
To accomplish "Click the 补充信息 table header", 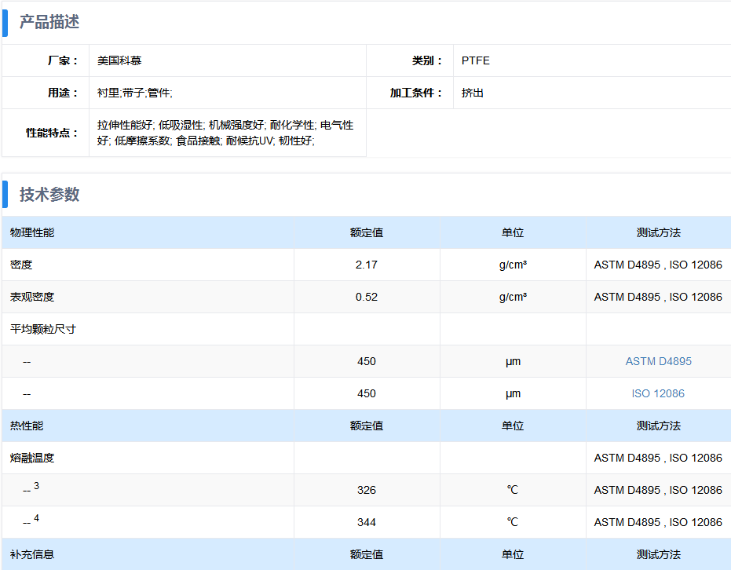I will pyautogui.click(x=32, y=554).
